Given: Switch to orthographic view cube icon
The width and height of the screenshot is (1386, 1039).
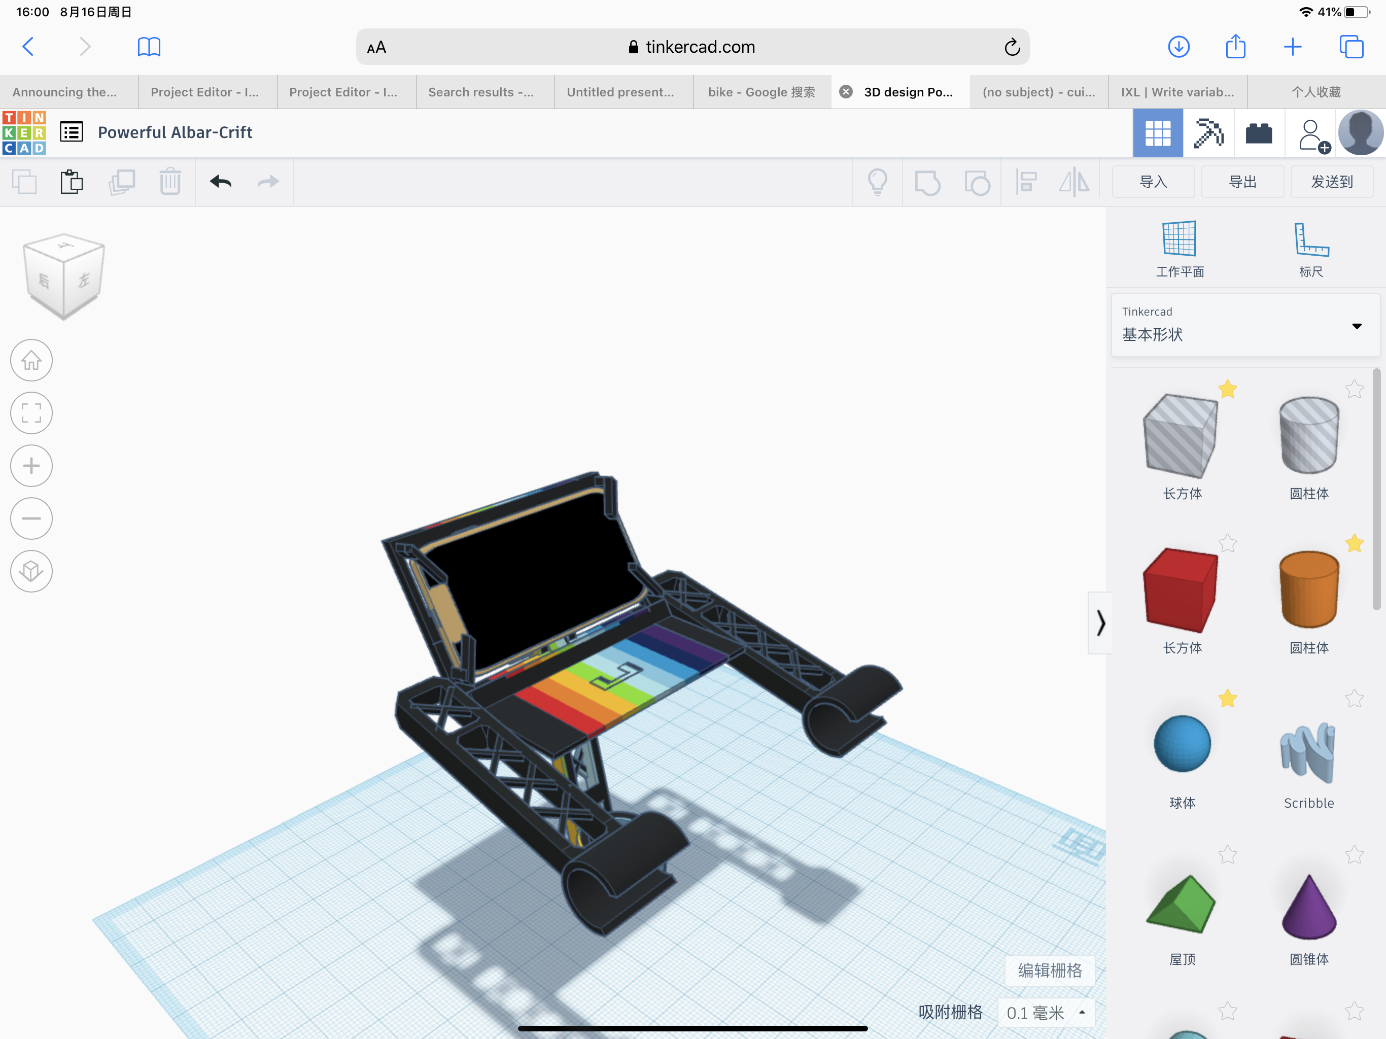Looking at the screenshot, I should pos(31,571).
